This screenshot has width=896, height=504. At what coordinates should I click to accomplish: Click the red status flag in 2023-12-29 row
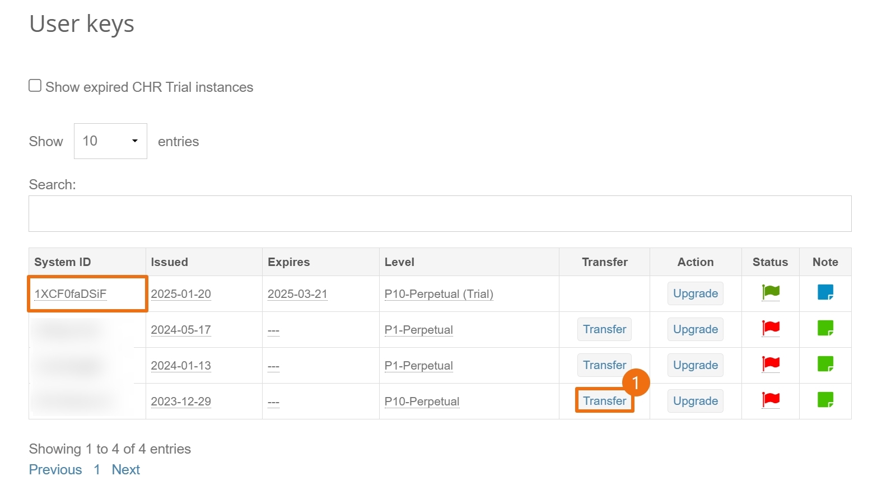771,399
